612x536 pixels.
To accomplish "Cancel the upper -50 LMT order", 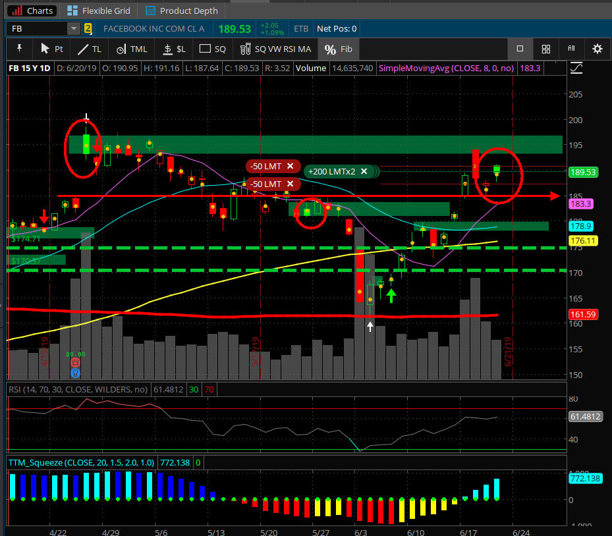I will pyautogui.click(x=290, y=166).
